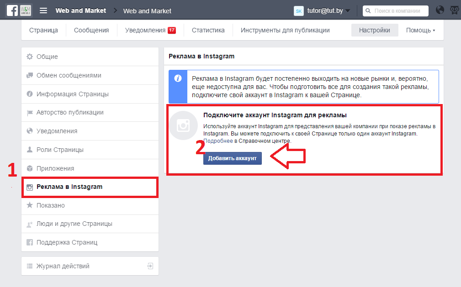
Task: Open the globe notifications icon in header
Action: (440, 10)
